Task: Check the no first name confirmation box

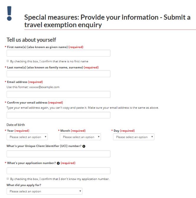Action: click(8, 61)
